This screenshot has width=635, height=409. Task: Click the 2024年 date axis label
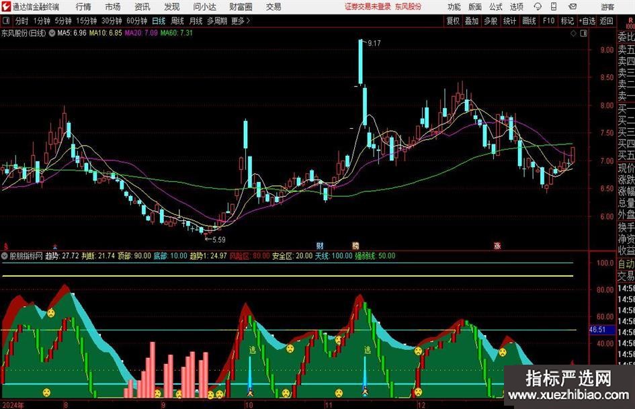[13, 405]
